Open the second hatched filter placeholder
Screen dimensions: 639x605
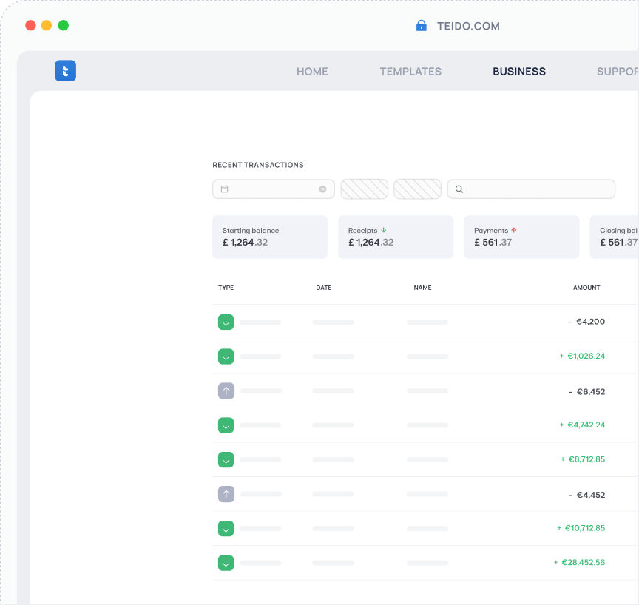pos(417,189)
